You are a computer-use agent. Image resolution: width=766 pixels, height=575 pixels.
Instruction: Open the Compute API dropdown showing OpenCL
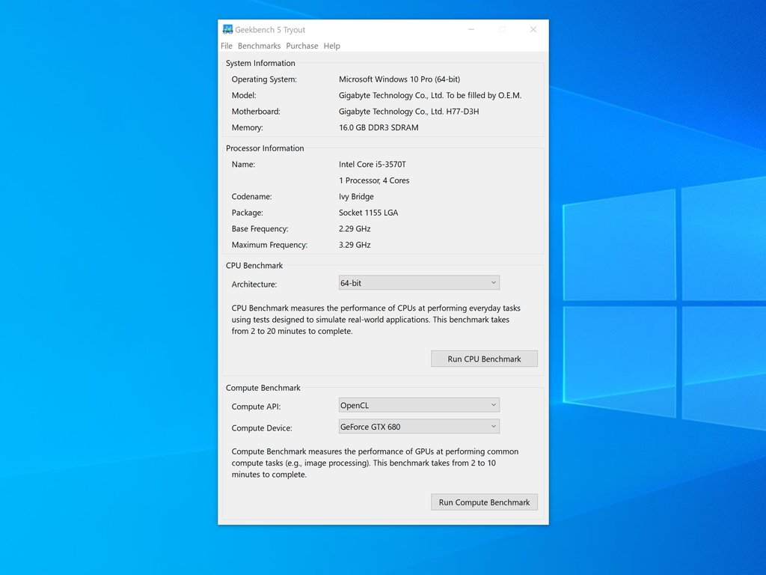click(x=418, y=404)
